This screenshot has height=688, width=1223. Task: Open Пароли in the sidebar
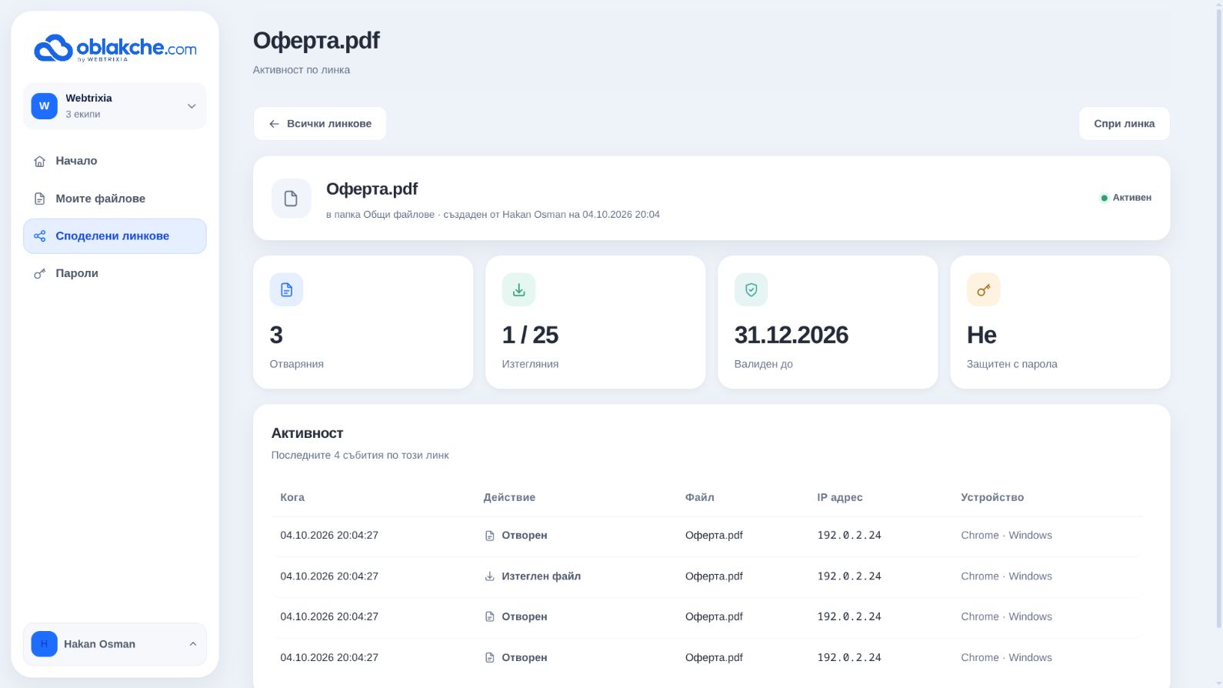tap(115, 274)
